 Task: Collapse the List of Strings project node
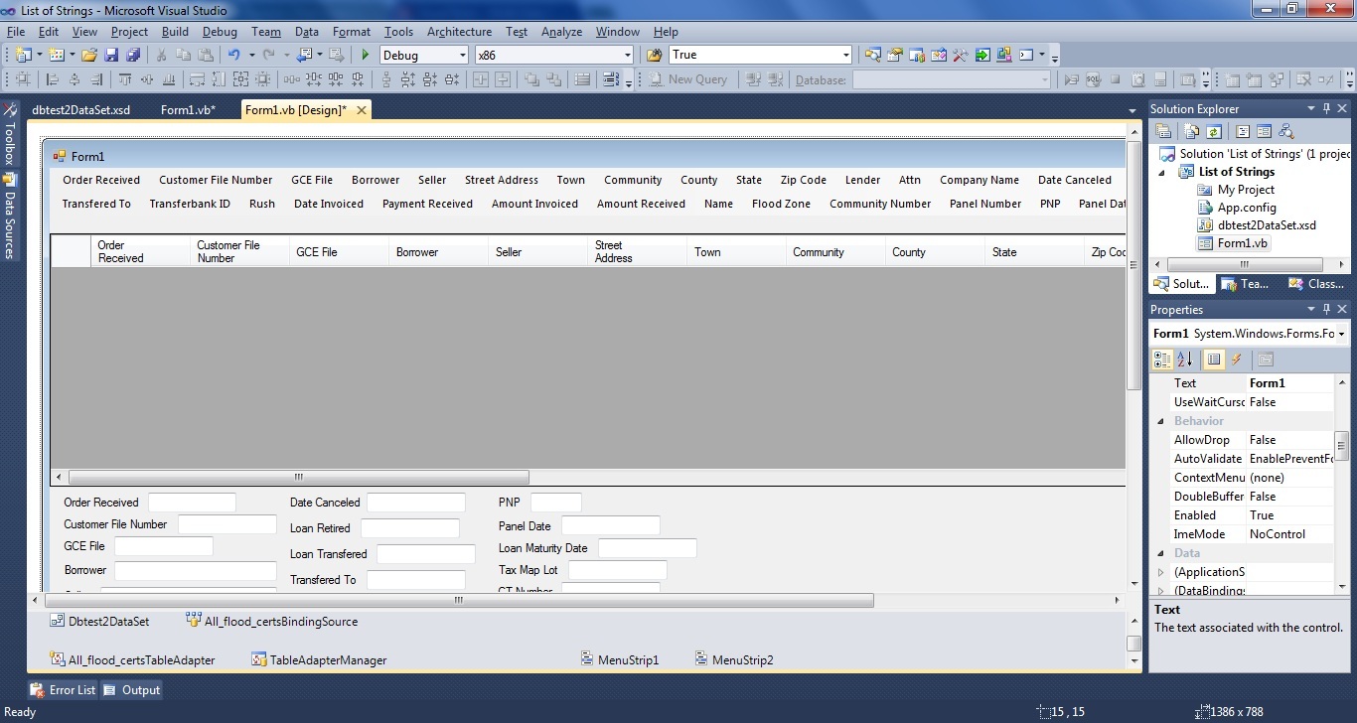(1163, 172)
